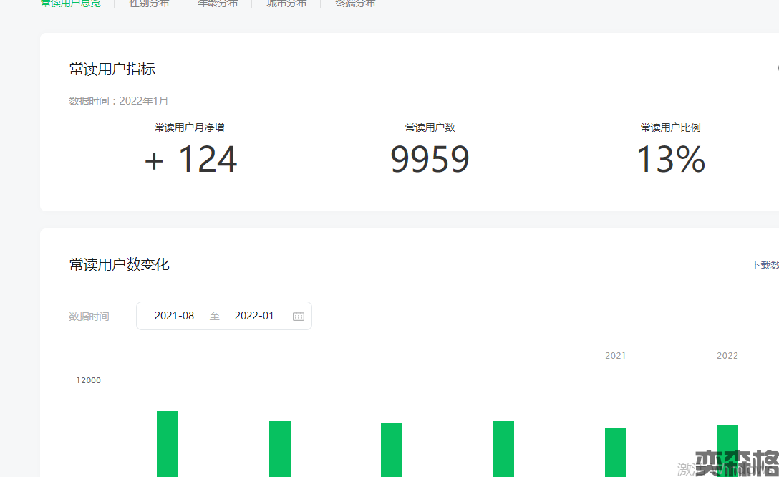The height and width of the screenshot is (477, 779).
Task: Click the + 124 monthly net increase figure
Action: (190, 159)
